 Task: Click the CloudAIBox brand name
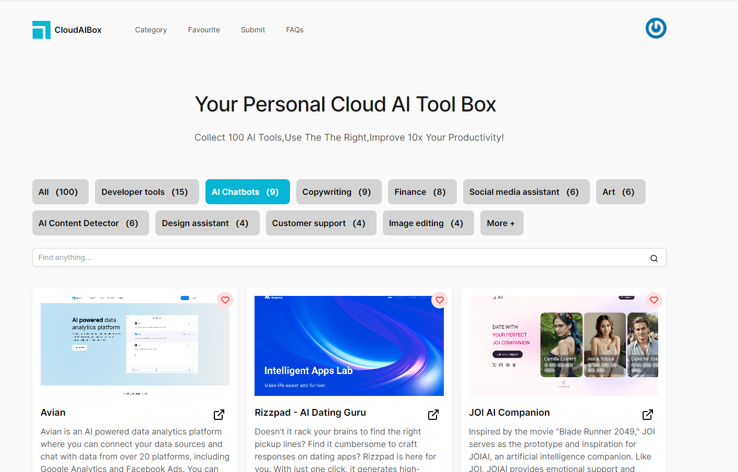pyautogui.click(x=78, y=30)
